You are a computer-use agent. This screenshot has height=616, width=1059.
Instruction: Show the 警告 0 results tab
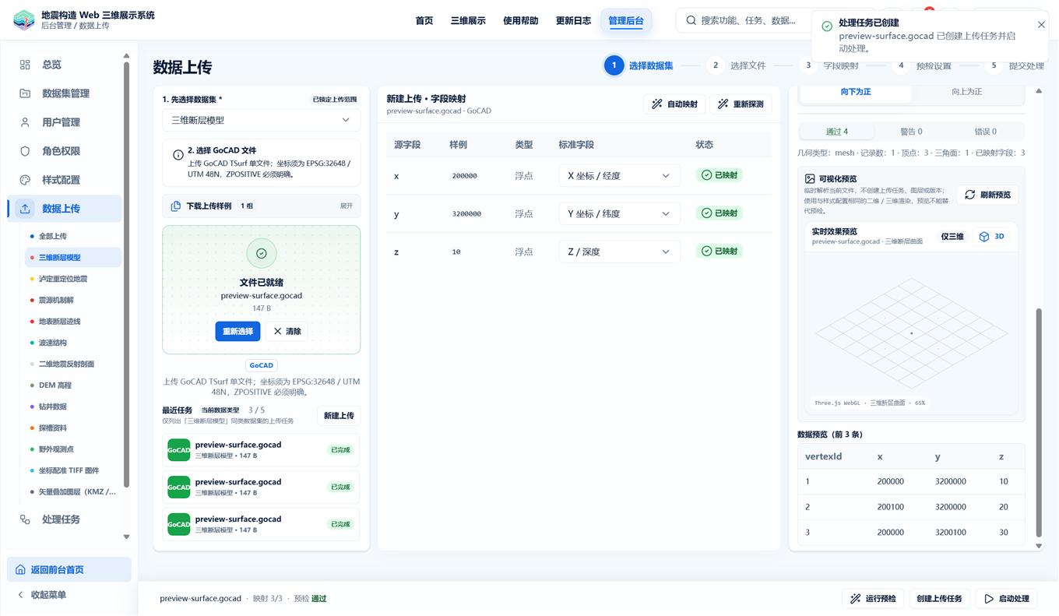(911, 132)
